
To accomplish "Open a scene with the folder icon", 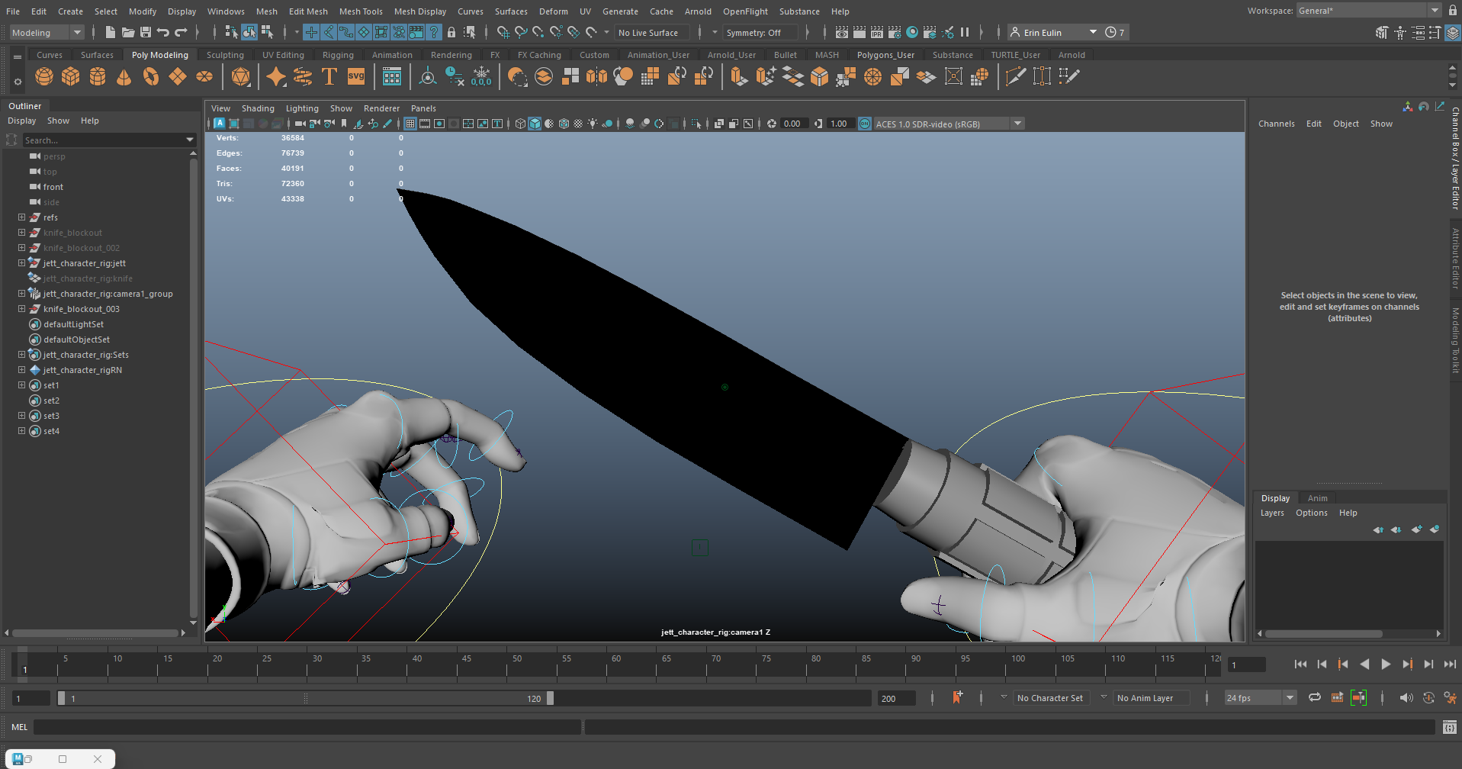I will pyautogui.click(x=128, y=32).
